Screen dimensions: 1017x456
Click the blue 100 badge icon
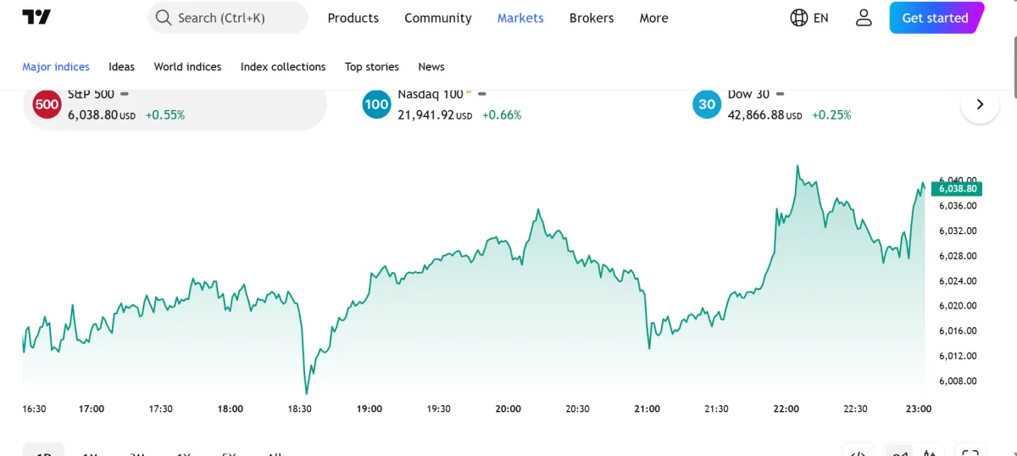pyautogui.click(x=376, y=105)
